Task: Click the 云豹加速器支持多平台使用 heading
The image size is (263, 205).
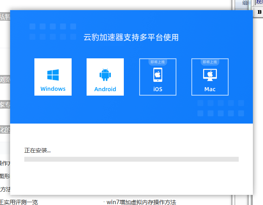Action: (x=131, y=37)
